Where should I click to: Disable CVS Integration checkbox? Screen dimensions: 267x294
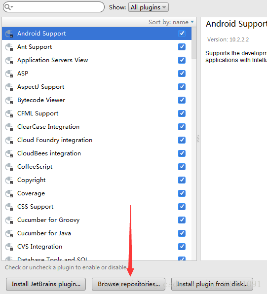[182, 247]
